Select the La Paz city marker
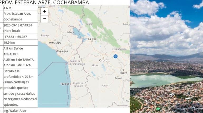The width and height of the screenshot is (203, 113). coord(92,41)
